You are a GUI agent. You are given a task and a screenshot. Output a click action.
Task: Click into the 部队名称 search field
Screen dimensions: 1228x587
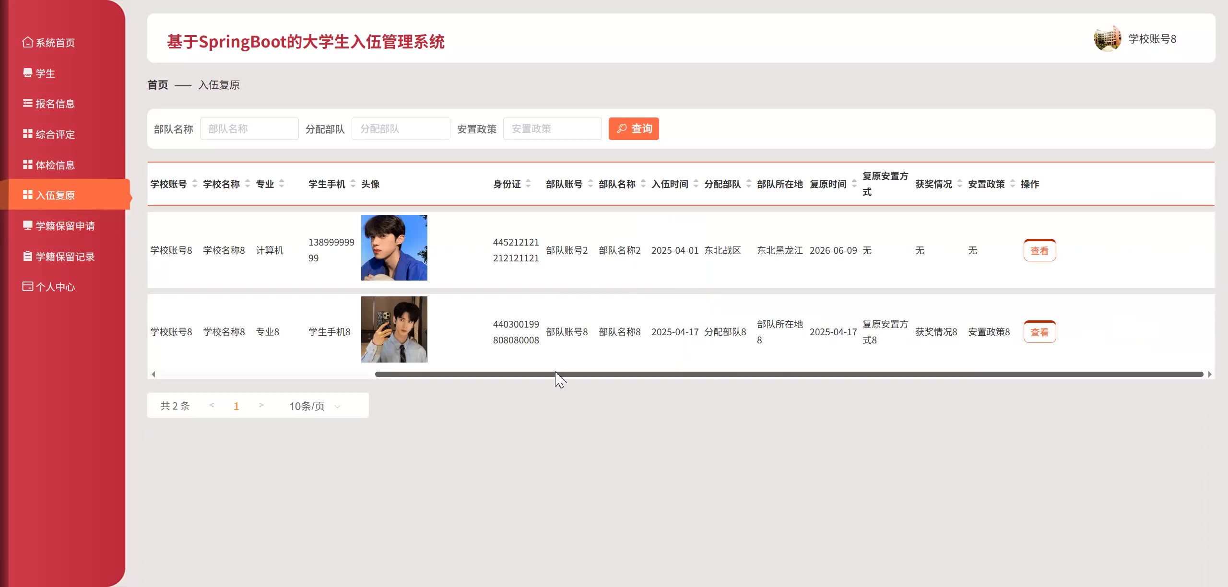coord(249,129)
